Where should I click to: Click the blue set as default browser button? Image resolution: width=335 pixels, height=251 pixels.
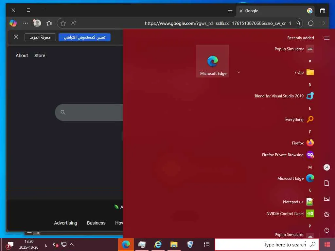[84, 37]
